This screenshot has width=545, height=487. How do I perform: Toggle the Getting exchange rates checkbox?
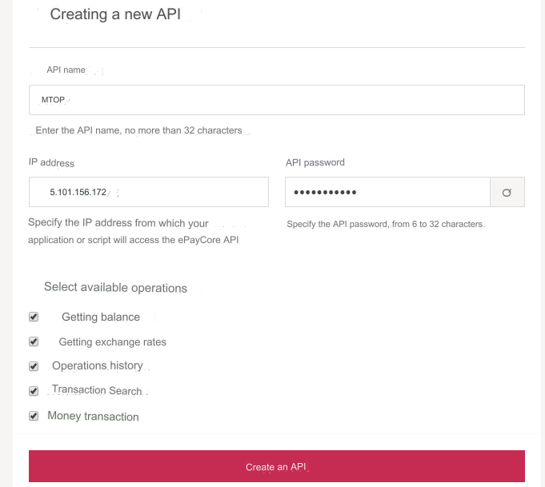click(34, 341)
